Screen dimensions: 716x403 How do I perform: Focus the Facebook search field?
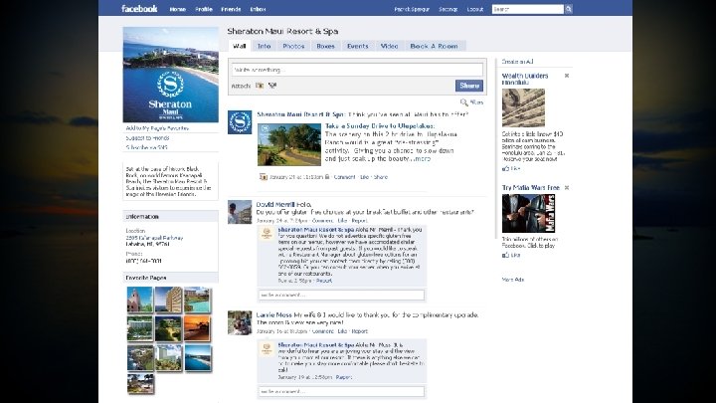pyautogui.click(x=528, y=9)
